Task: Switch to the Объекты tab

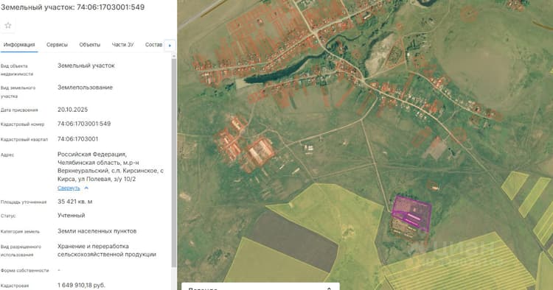Action: click(x=89, y=45)
